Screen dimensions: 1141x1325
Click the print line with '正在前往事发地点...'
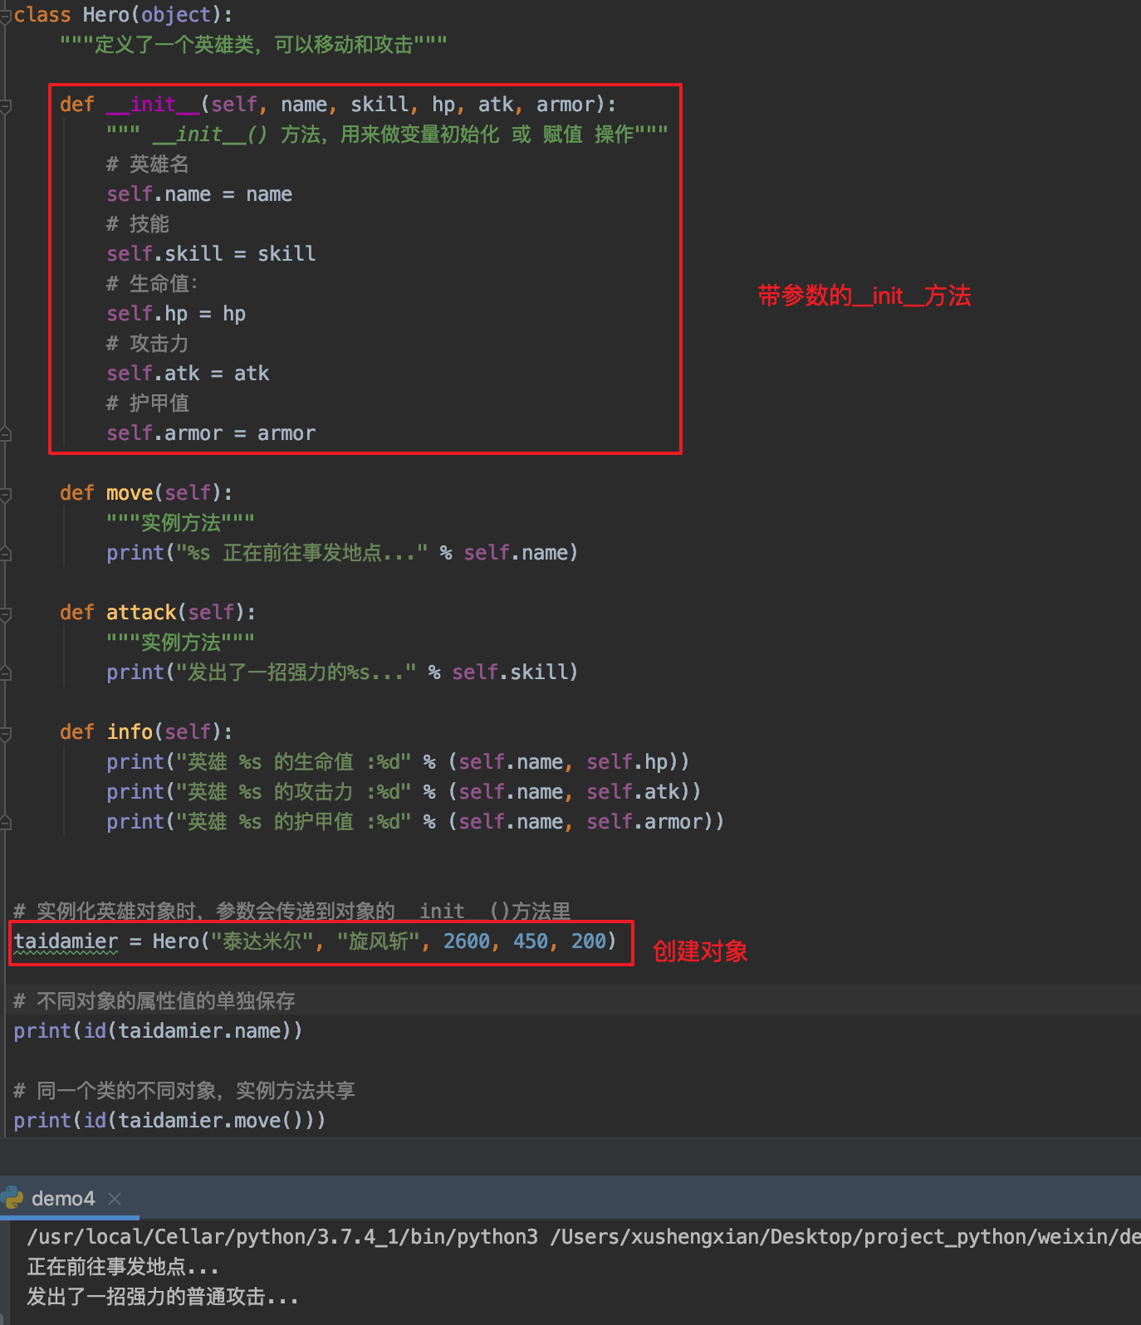pyautogui.click(x=342, y=553)
